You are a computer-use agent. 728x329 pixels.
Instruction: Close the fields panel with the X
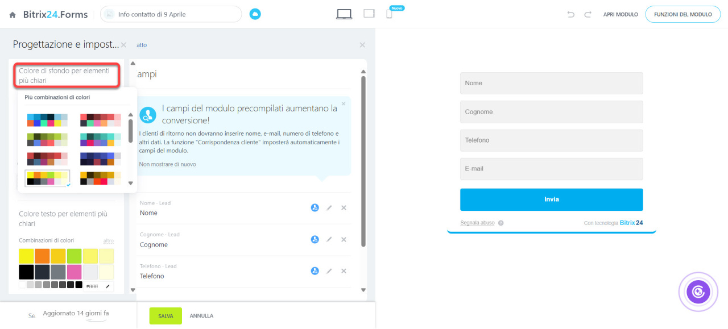click(362, 45)
